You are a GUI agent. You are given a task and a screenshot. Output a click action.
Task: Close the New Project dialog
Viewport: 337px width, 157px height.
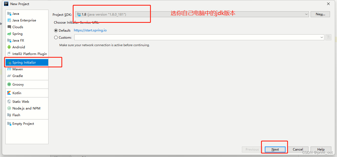[x=328, y=4]
